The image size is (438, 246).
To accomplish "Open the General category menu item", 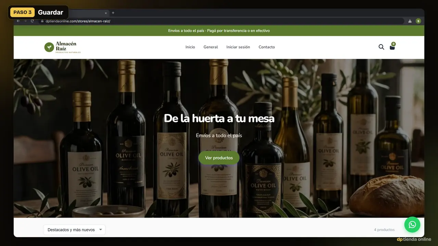I will pyautogui.click(x=211, y=47).
